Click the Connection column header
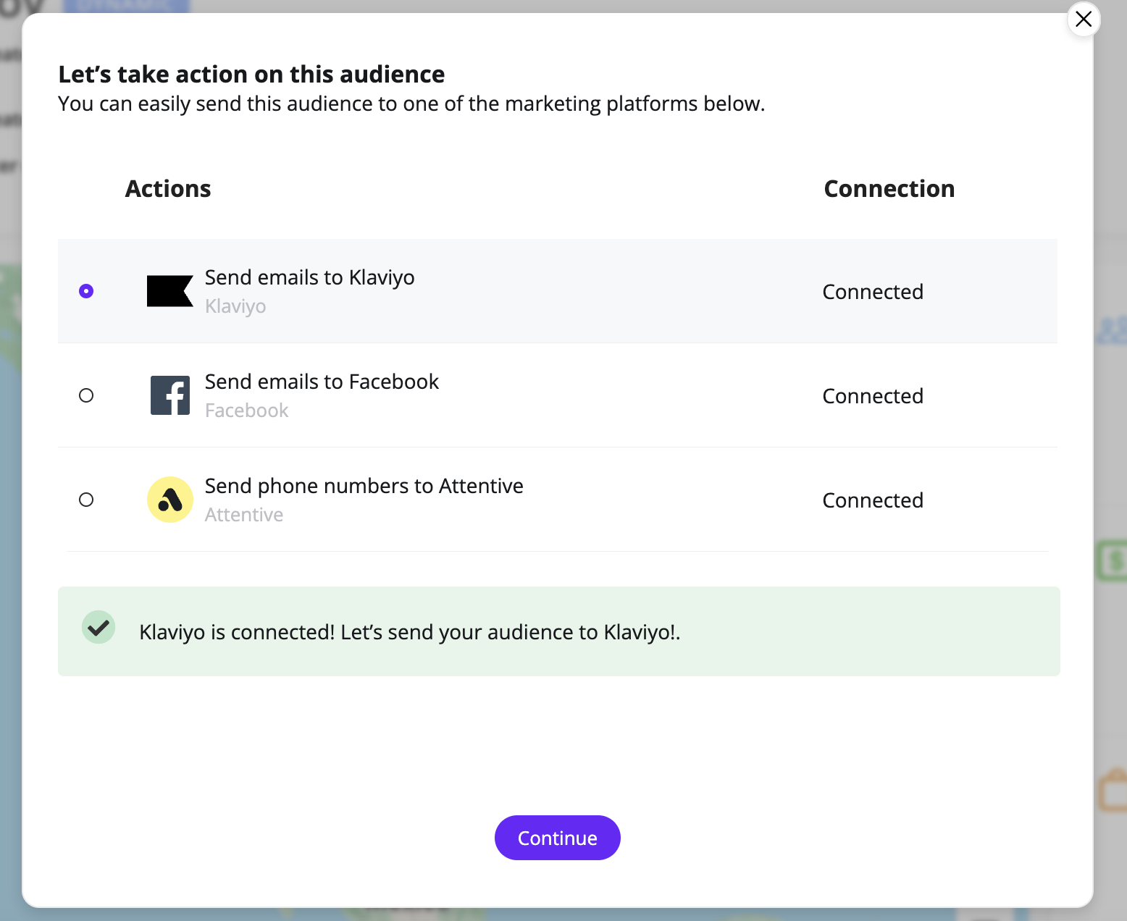This screenshot has width=1127, height=921. 889,188
